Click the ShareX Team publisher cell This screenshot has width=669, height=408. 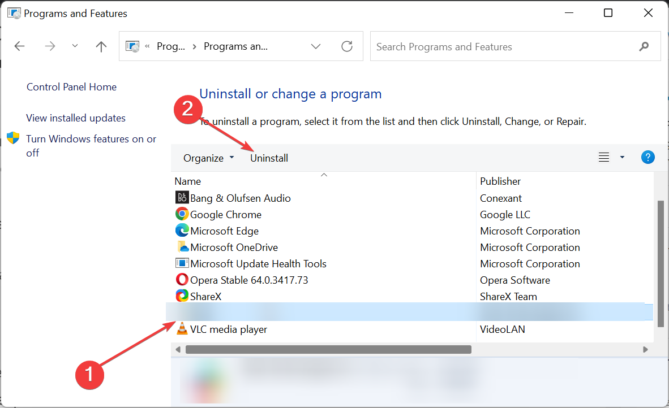click(509, 297)
